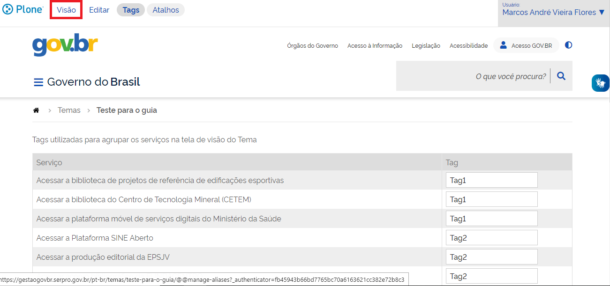
Task: Open the Editar tab
Action: pyautogui.click(x=99, y=10)
